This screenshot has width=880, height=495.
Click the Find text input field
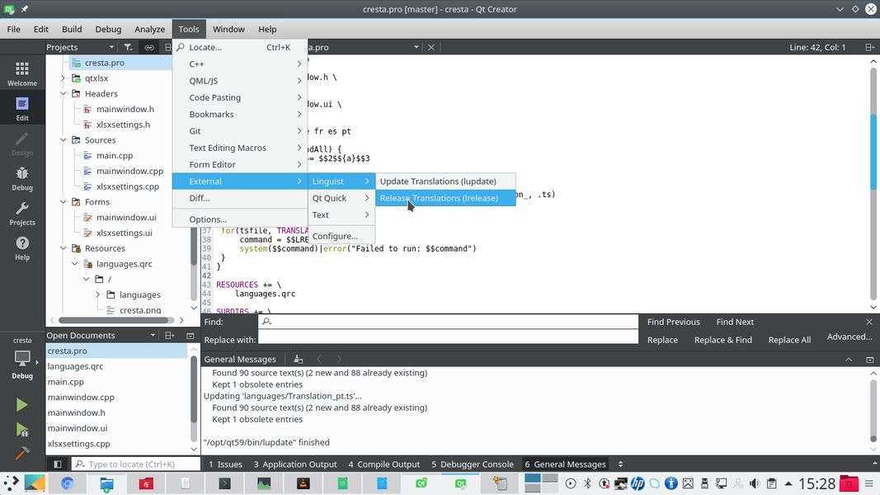(x=448, y=322)
